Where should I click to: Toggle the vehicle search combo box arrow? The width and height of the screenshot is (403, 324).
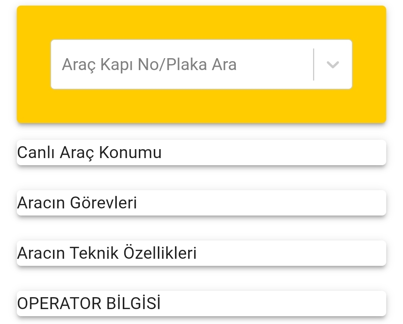[x=332, y=65]
